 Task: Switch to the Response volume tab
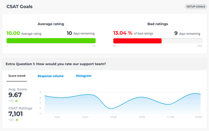click(x=51, y=76)
